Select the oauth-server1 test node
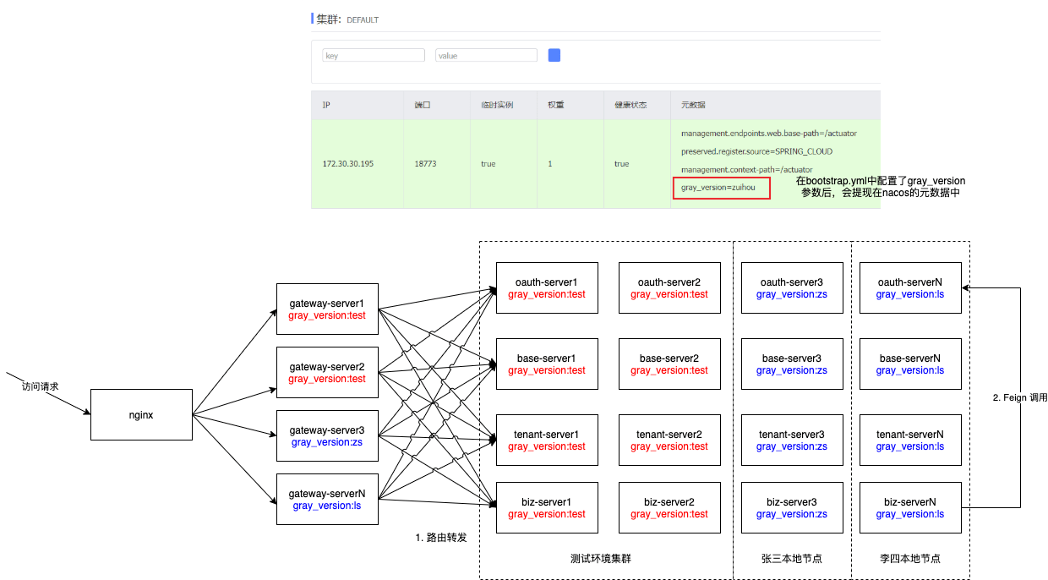The image size is (1048, 580). coord(546,287)
